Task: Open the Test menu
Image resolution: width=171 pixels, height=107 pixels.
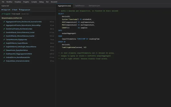Action: click(x=47, y=2)
